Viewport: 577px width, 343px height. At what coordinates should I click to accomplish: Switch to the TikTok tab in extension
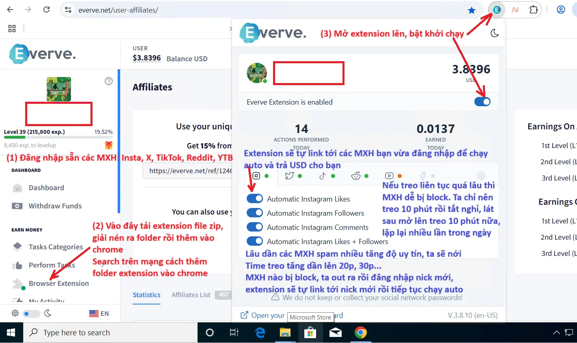pos(322,176)
